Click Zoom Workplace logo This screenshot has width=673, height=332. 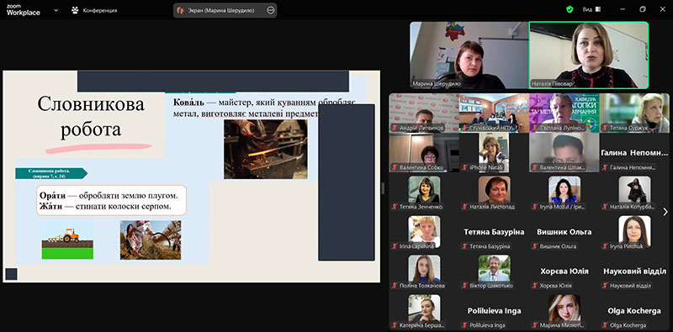coord(24,10)
